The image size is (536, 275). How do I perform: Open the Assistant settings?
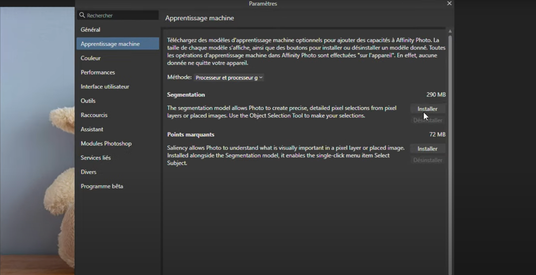click(92, 129)
